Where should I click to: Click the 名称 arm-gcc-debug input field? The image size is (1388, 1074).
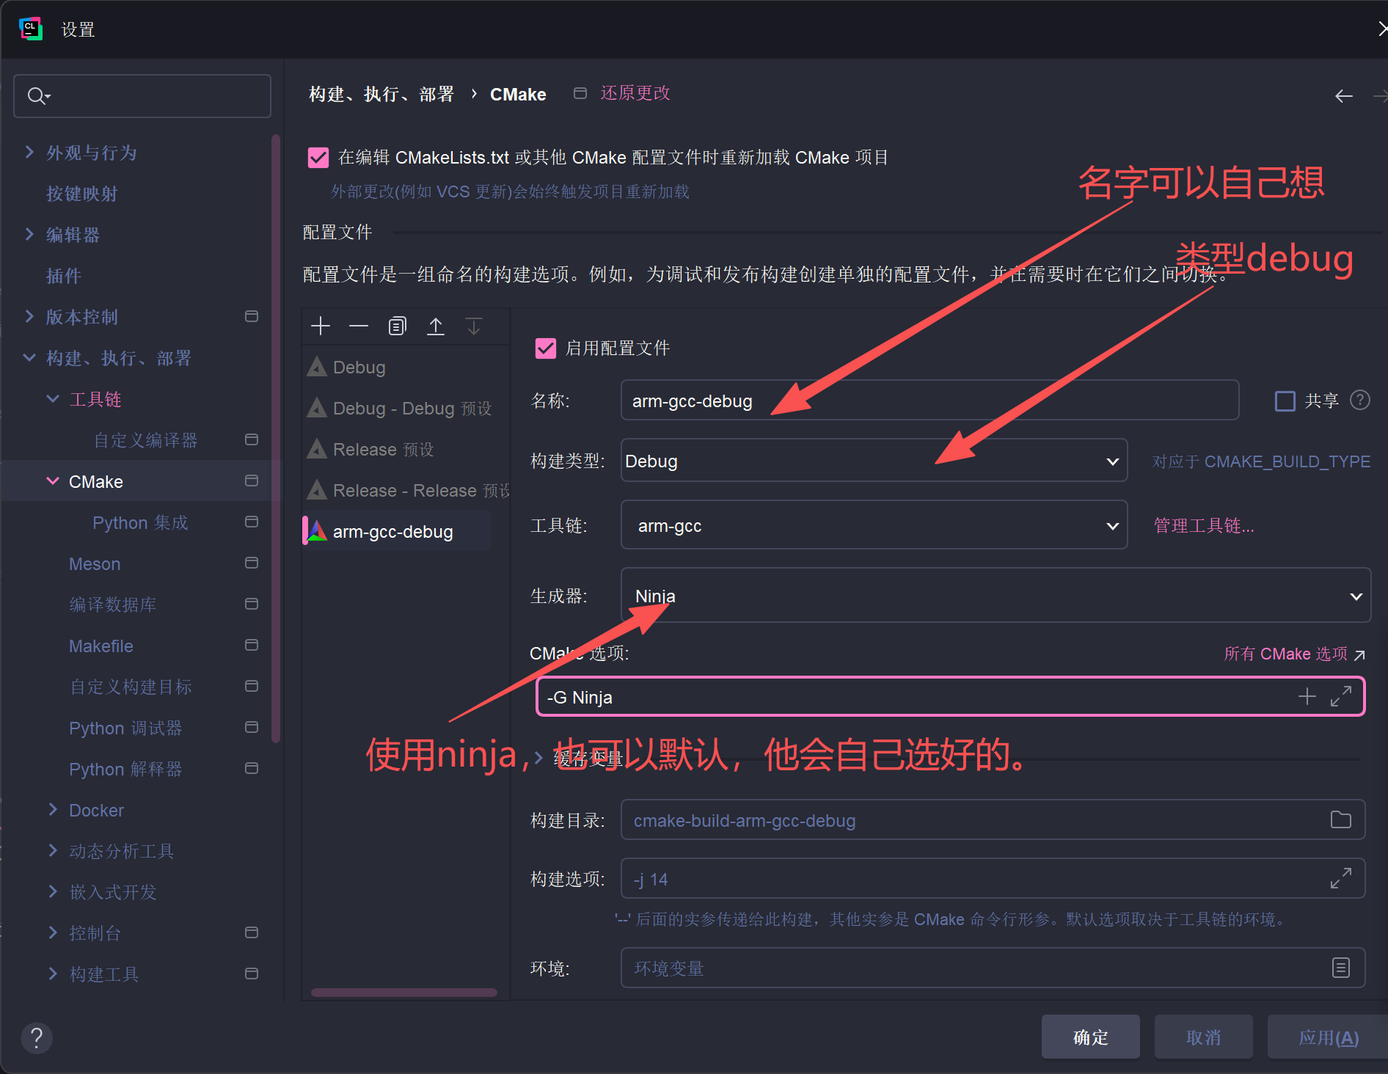click(x=929, y=401)
